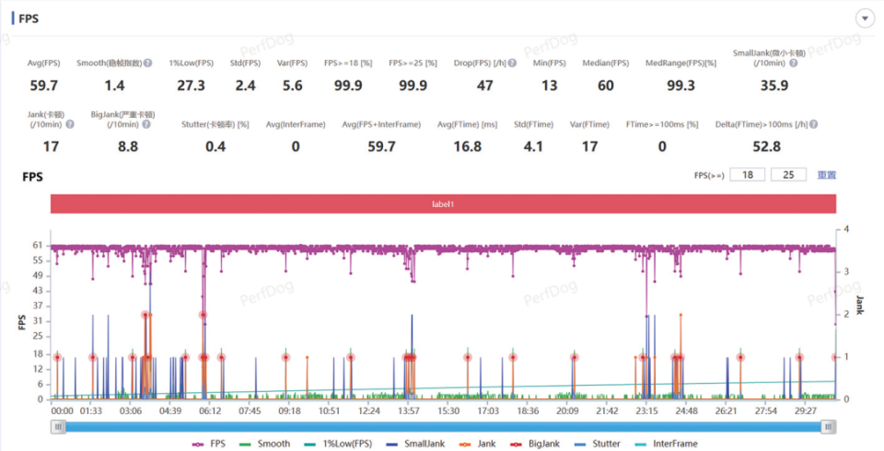Click the blue reset link beside thresholds
Image resolution: width=884 pixels, height=451 pixels.
[x=827, y=175]
